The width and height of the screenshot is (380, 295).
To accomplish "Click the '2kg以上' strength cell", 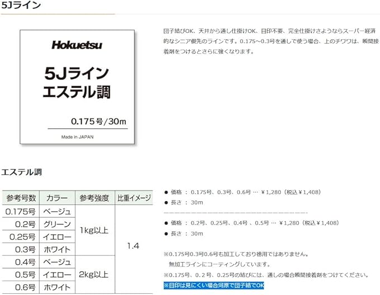I will point(95,274).
